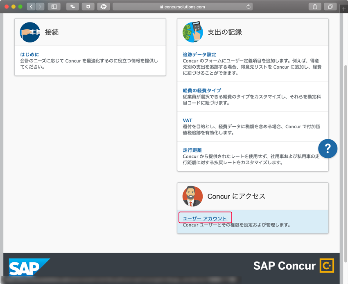Click the shield extension icon in toolbar

coord(88,7)
